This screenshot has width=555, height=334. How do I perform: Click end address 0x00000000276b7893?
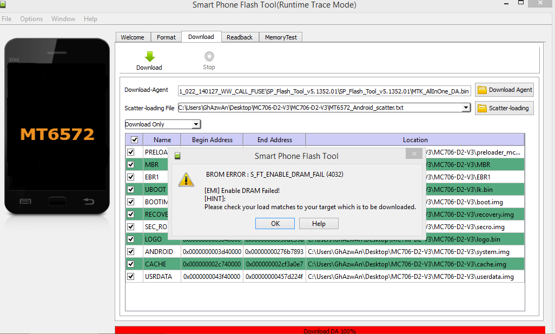[x=274, y=251]
